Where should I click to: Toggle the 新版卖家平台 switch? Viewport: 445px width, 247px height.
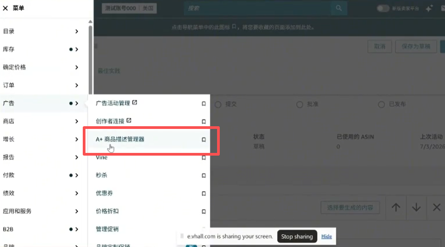(383, 8)
